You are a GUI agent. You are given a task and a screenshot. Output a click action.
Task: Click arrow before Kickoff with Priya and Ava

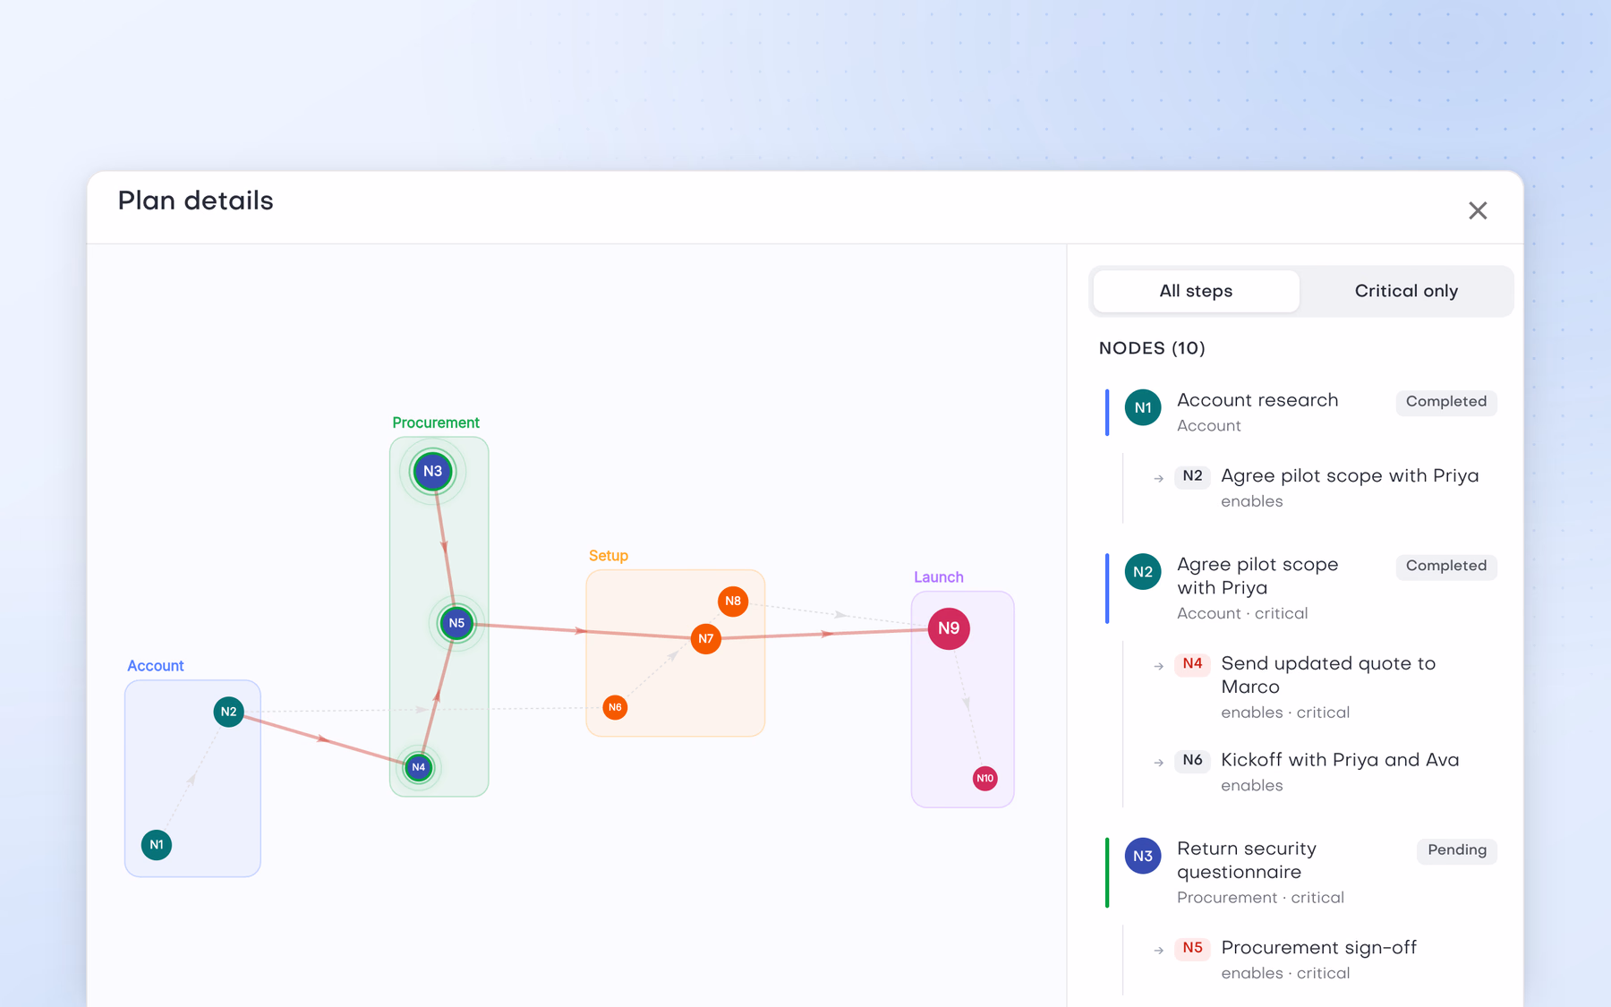[x=1158, y=763]
